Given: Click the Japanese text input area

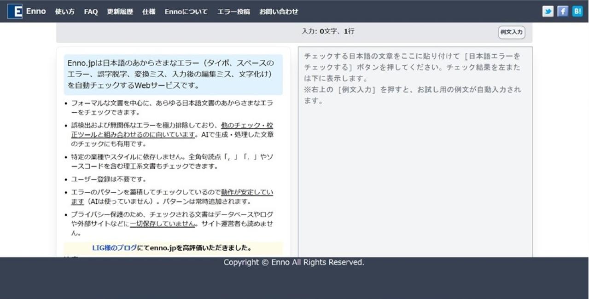Looking at the screenshot, I should pos(415,152).
